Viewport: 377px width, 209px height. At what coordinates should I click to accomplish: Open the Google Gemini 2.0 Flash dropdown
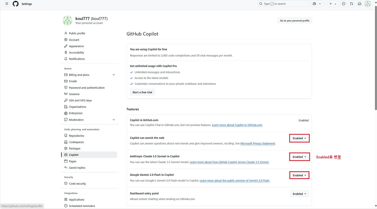click(299, 175)
